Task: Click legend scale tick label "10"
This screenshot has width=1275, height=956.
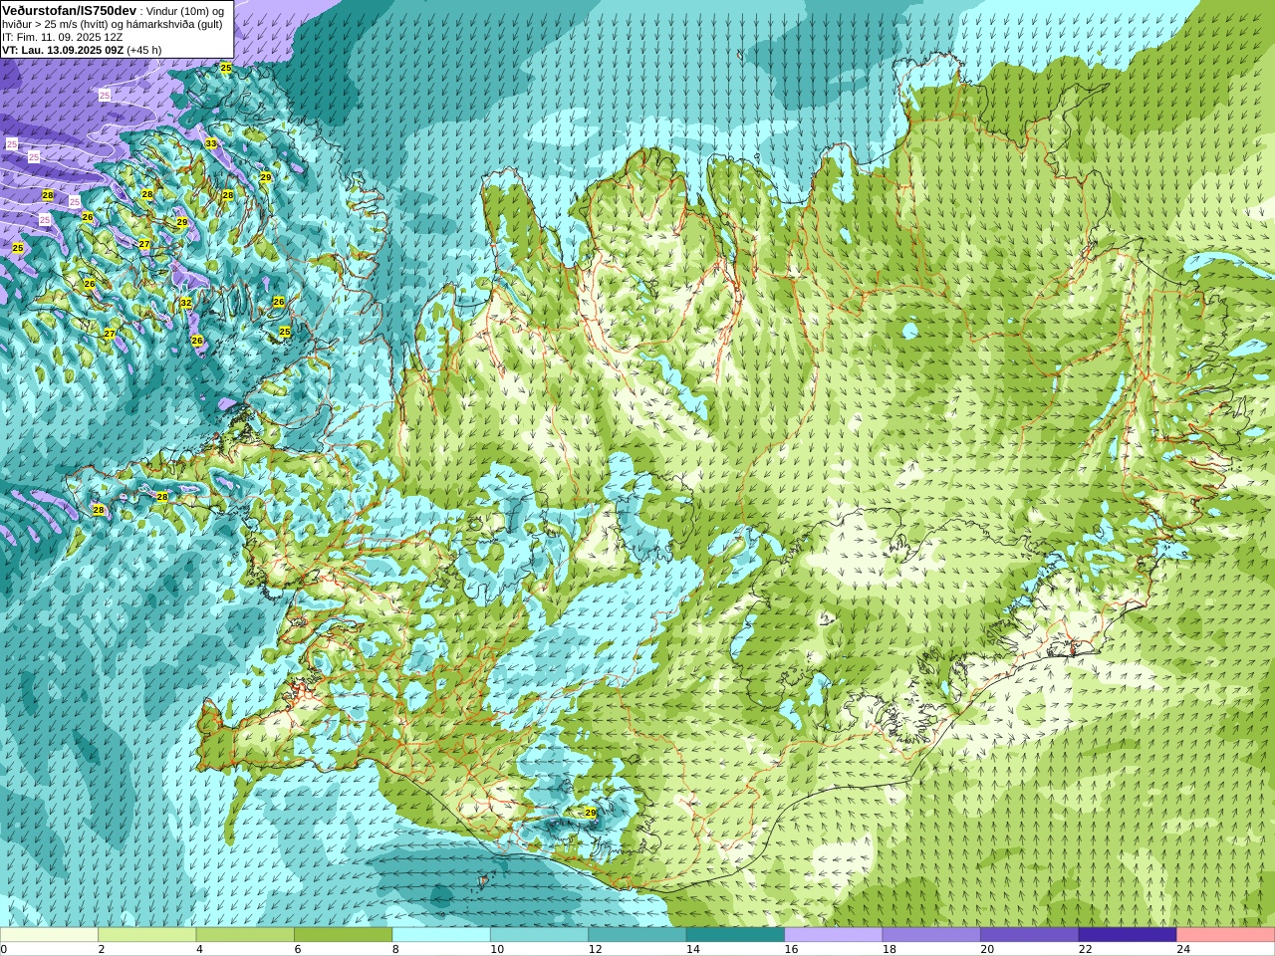Action: pos(496,949)
